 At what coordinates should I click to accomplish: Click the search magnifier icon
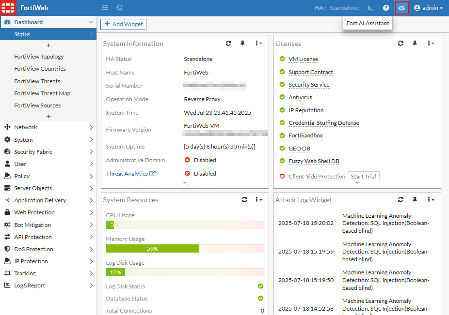(x=120, y=8)
